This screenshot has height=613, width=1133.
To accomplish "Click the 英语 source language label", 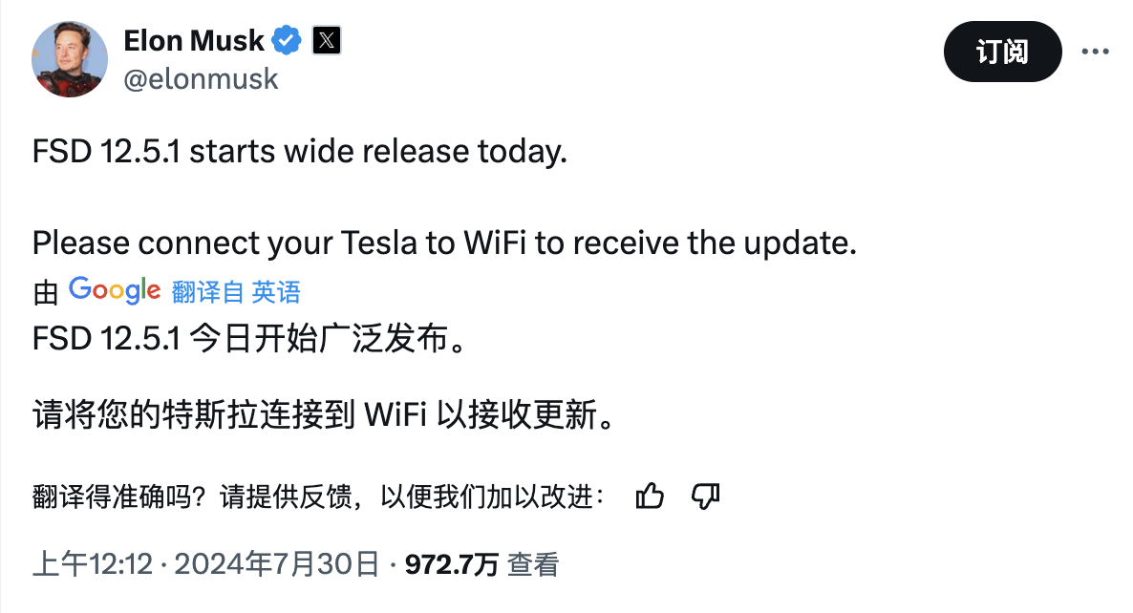I will coord(276,292).
